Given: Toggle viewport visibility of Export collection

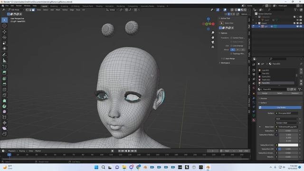Looking at the screenshot, I should click(298, 23).
